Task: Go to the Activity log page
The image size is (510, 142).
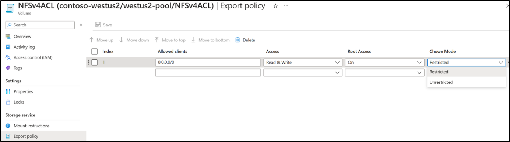Action: pyautogui.click(x=25, y=47)
